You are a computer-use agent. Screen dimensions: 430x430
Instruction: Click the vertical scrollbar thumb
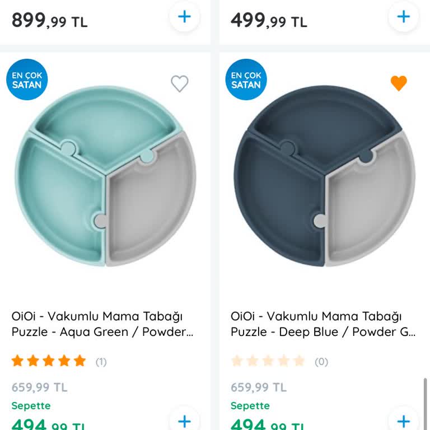(425, 404)
